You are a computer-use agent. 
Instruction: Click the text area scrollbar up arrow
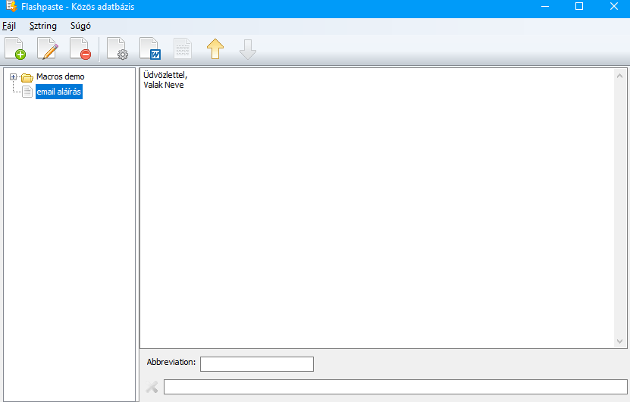coord(620,76)
